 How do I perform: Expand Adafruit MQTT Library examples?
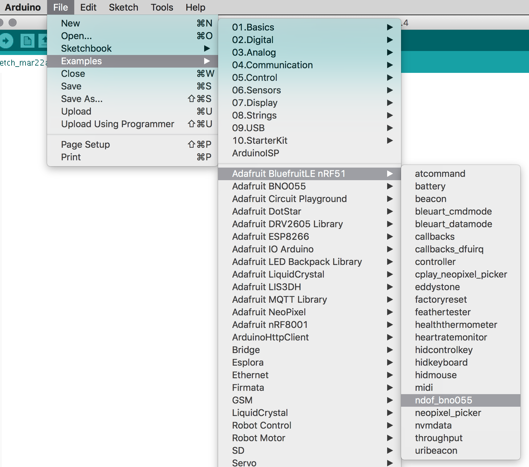click(x=310, y=299)
